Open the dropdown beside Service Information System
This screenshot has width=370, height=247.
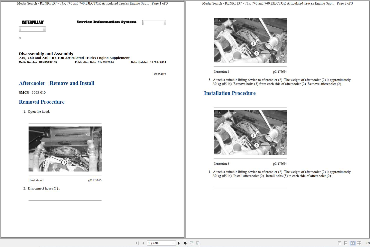click(x=154, y=22)
